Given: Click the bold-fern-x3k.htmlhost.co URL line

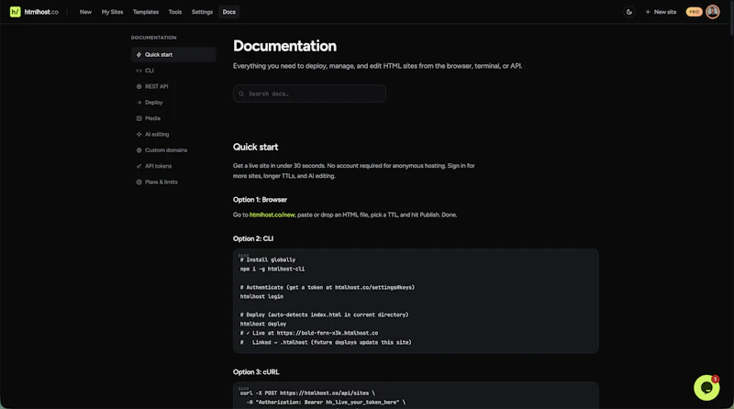Looking at the screenshot, I should 309,333.
